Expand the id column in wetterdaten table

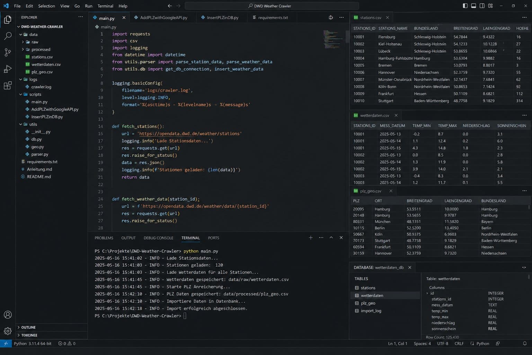427,293
